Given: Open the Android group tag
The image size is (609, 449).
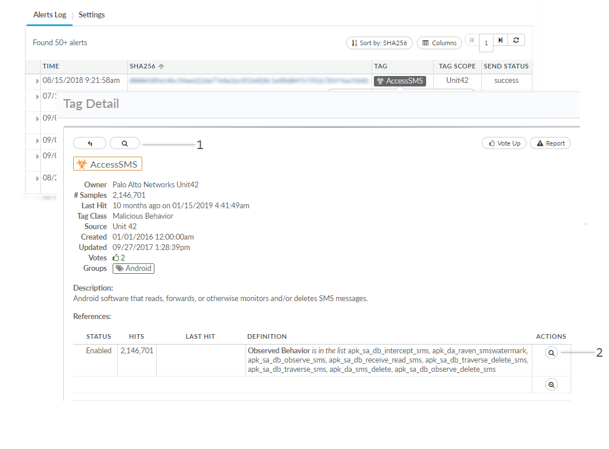Looking at the screenshot, I should 133,269.
